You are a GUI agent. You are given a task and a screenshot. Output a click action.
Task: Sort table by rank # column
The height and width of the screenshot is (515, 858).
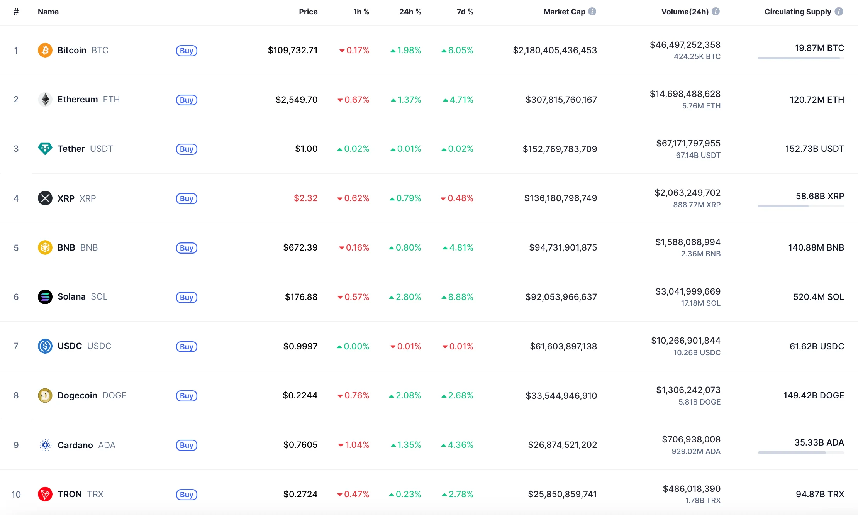coord(16,12)
